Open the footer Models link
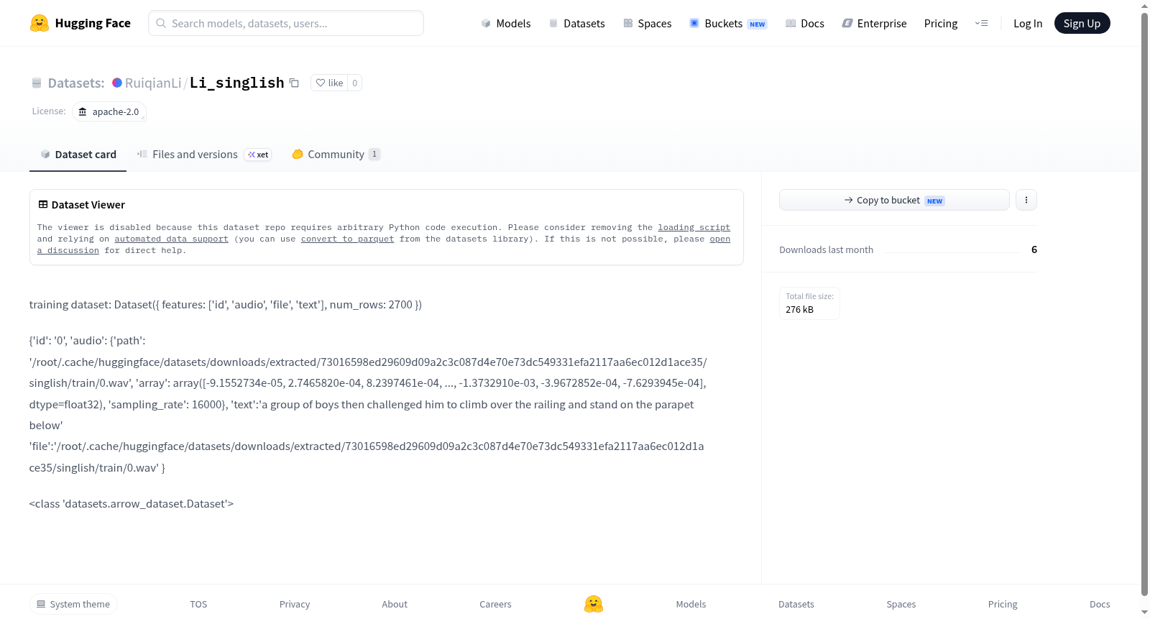The width and height of the screenshot is (1150, 619). [691, 604]
